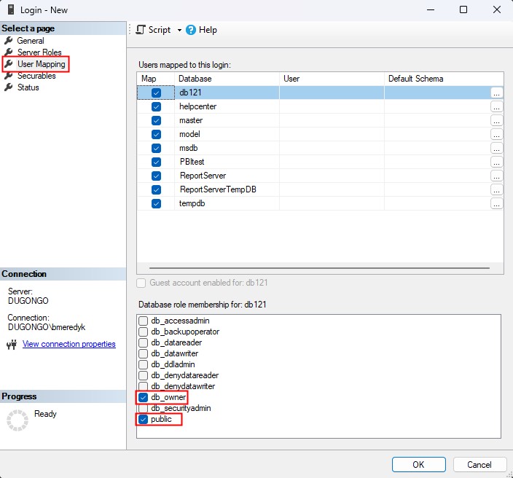Click the wrench icon beside Status

pyautogui.click(x=9, y=87)
